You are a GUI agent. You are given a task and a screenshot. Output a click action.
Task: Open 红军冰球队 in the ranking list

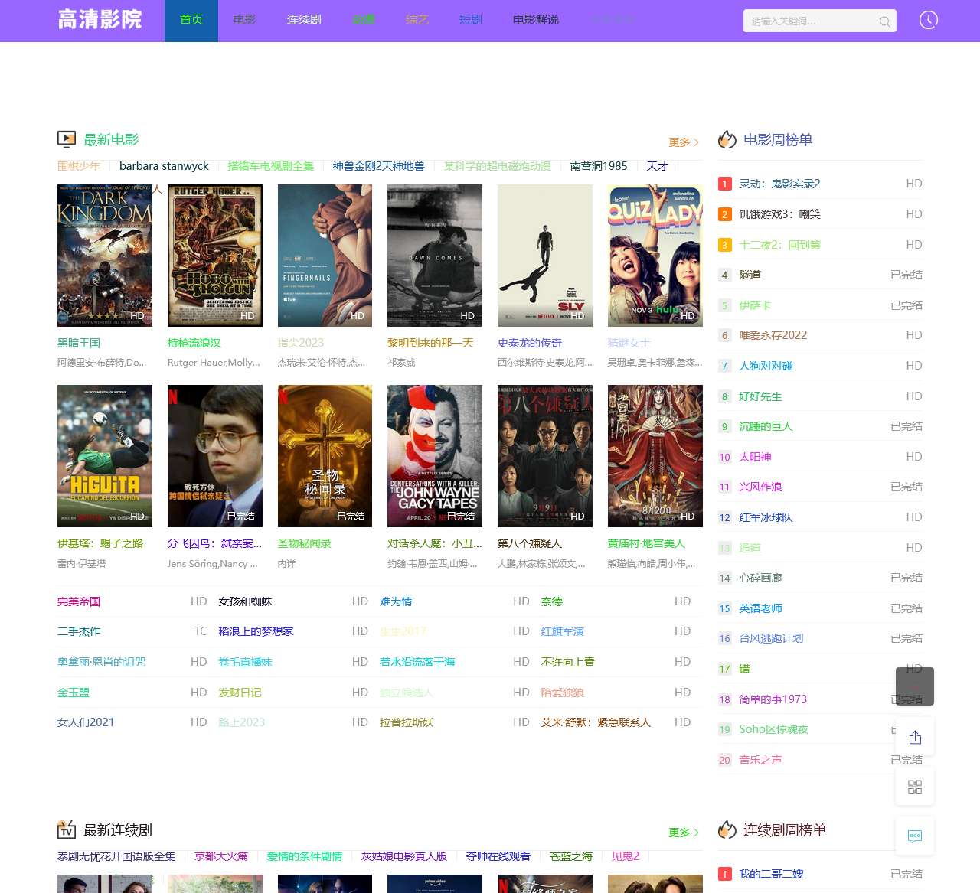(766, 517)
